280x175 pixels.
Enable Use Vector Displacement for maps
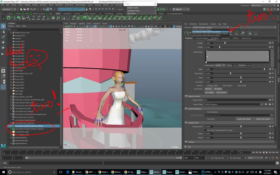point(205,130)
